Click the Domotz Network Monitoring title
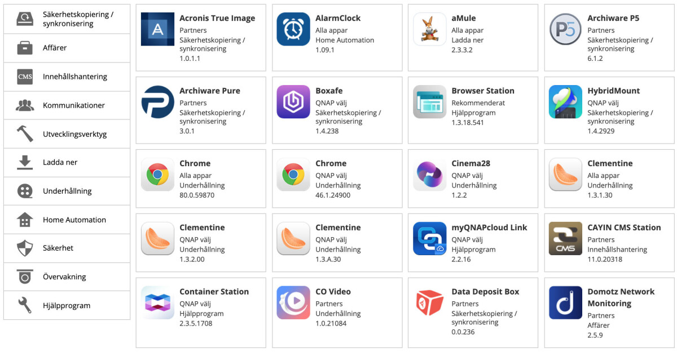The image size is (677, 352). [621, 297]
